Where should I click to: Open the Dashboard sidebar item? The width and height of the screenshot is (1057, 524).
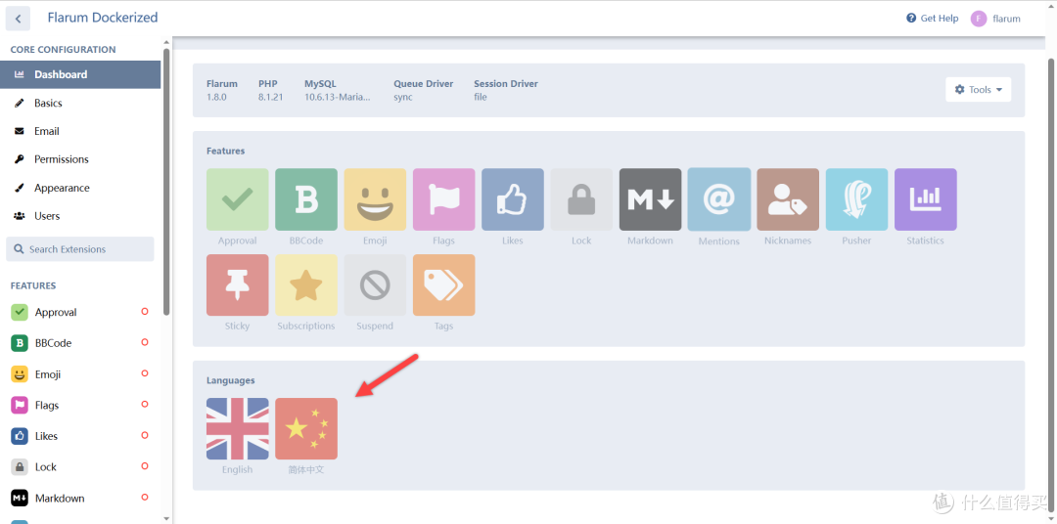[x=80, y=74]
